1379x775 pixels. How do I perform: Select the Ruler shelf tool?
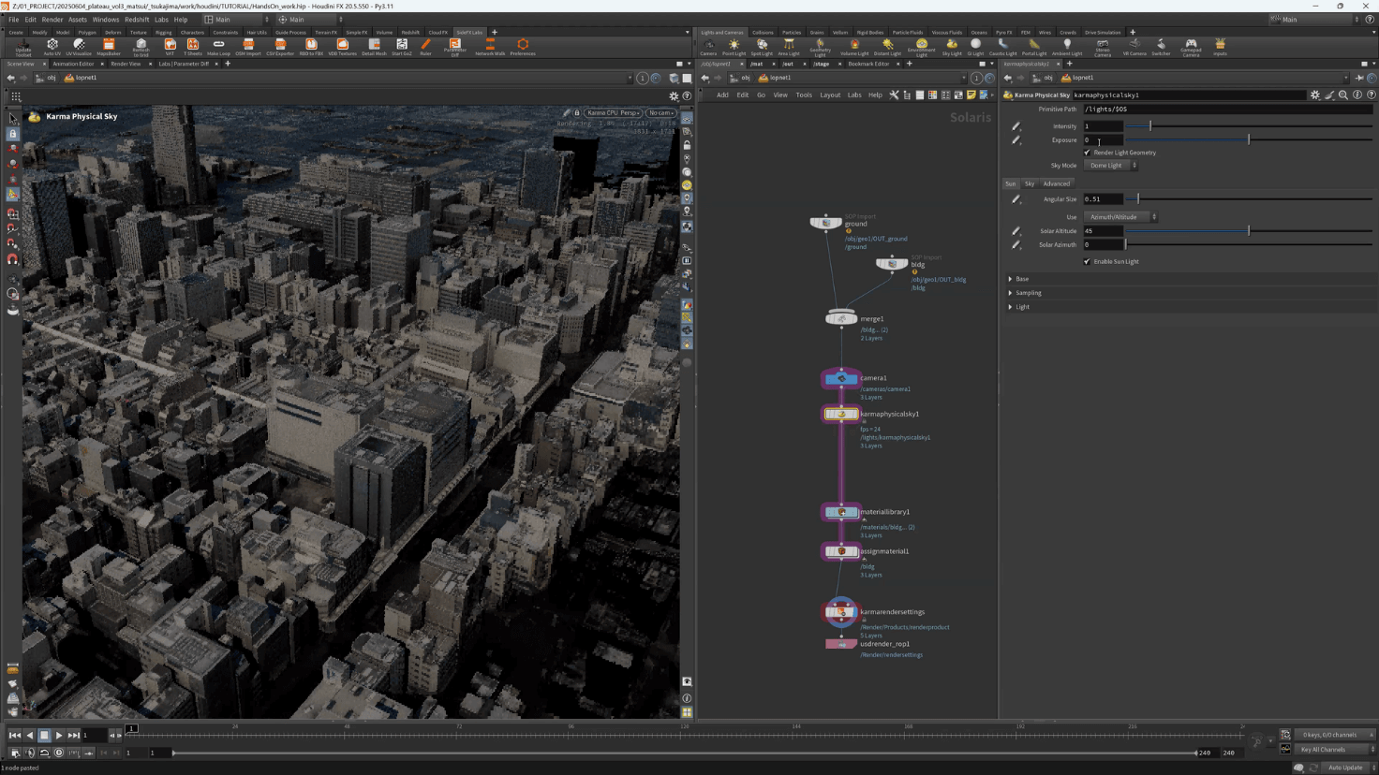coord(425,46)
